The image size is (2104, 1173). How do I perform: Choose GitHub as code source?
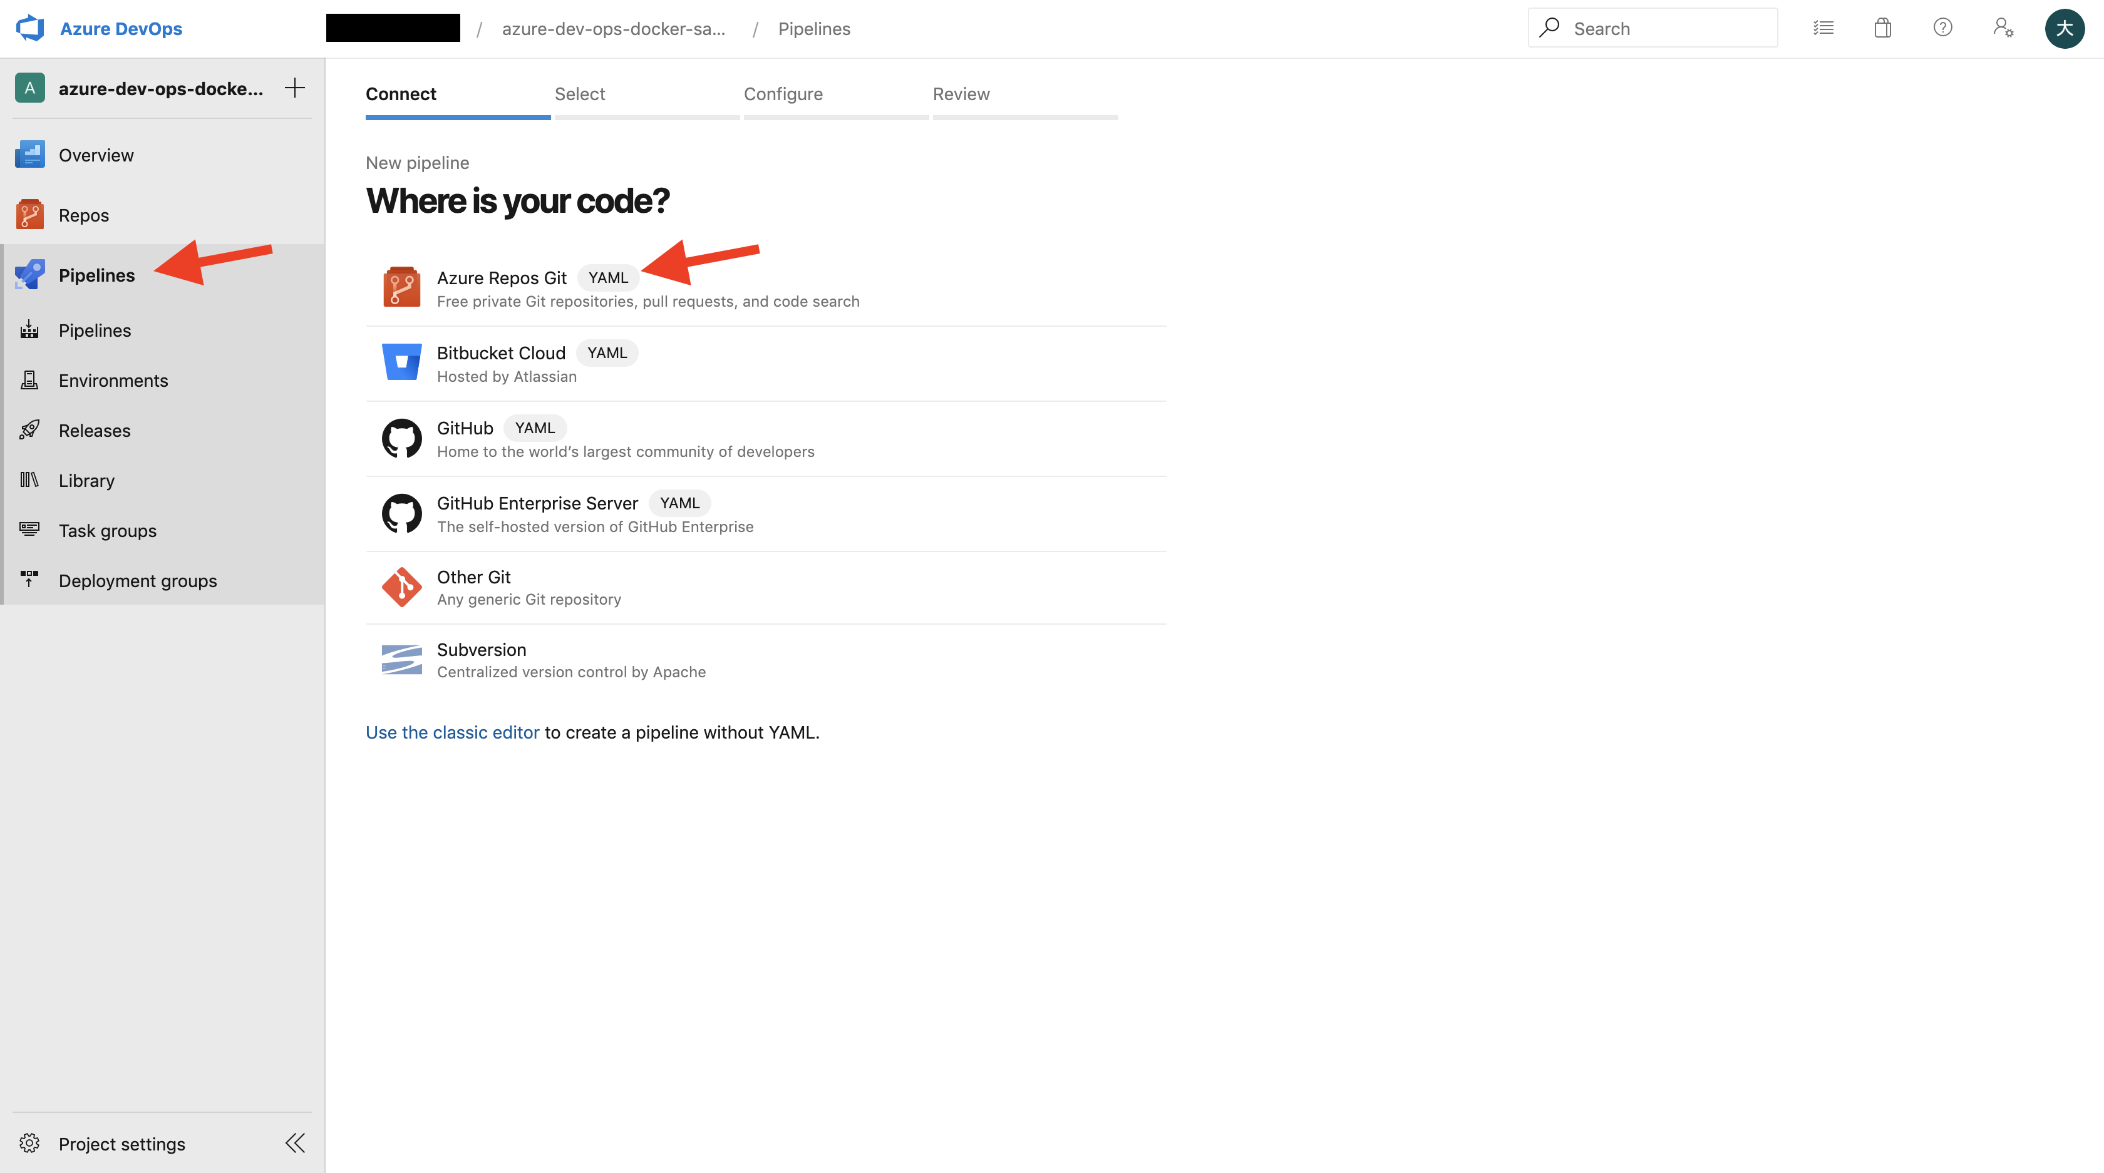[765, 439]
